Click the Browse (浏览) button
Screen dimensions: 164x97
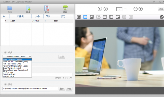point(69,89)
